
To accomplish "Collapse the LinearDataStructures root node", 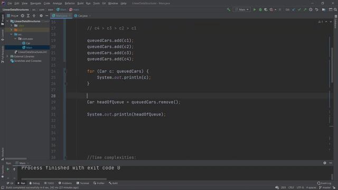I will 7,21.
